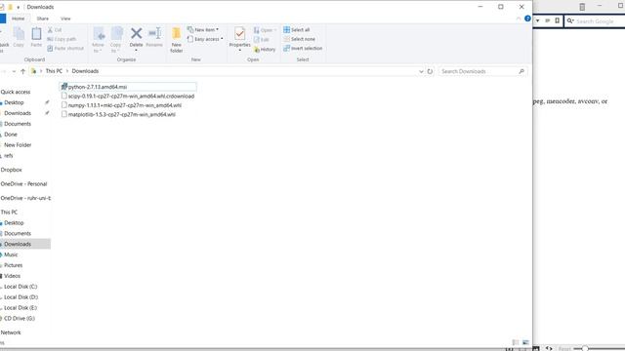
Task: Open Documents under Quick access
Action: click(18, 124)
